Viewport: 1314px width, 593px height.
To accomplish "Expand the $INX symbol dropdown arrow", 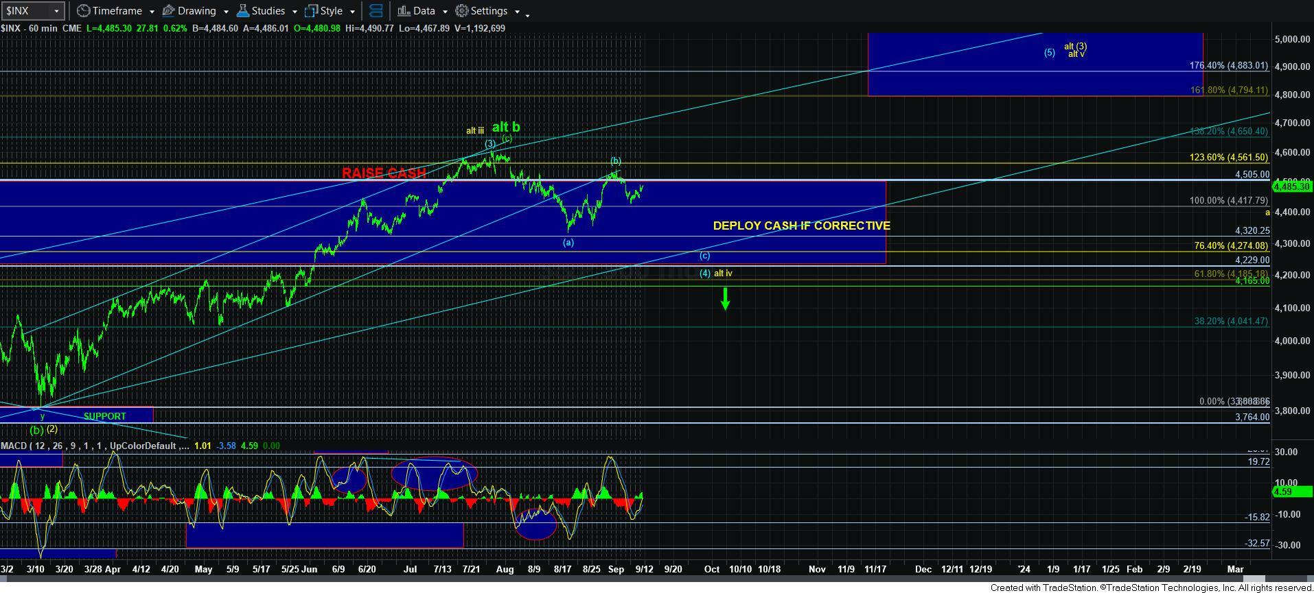I will [x=57, y=11].
